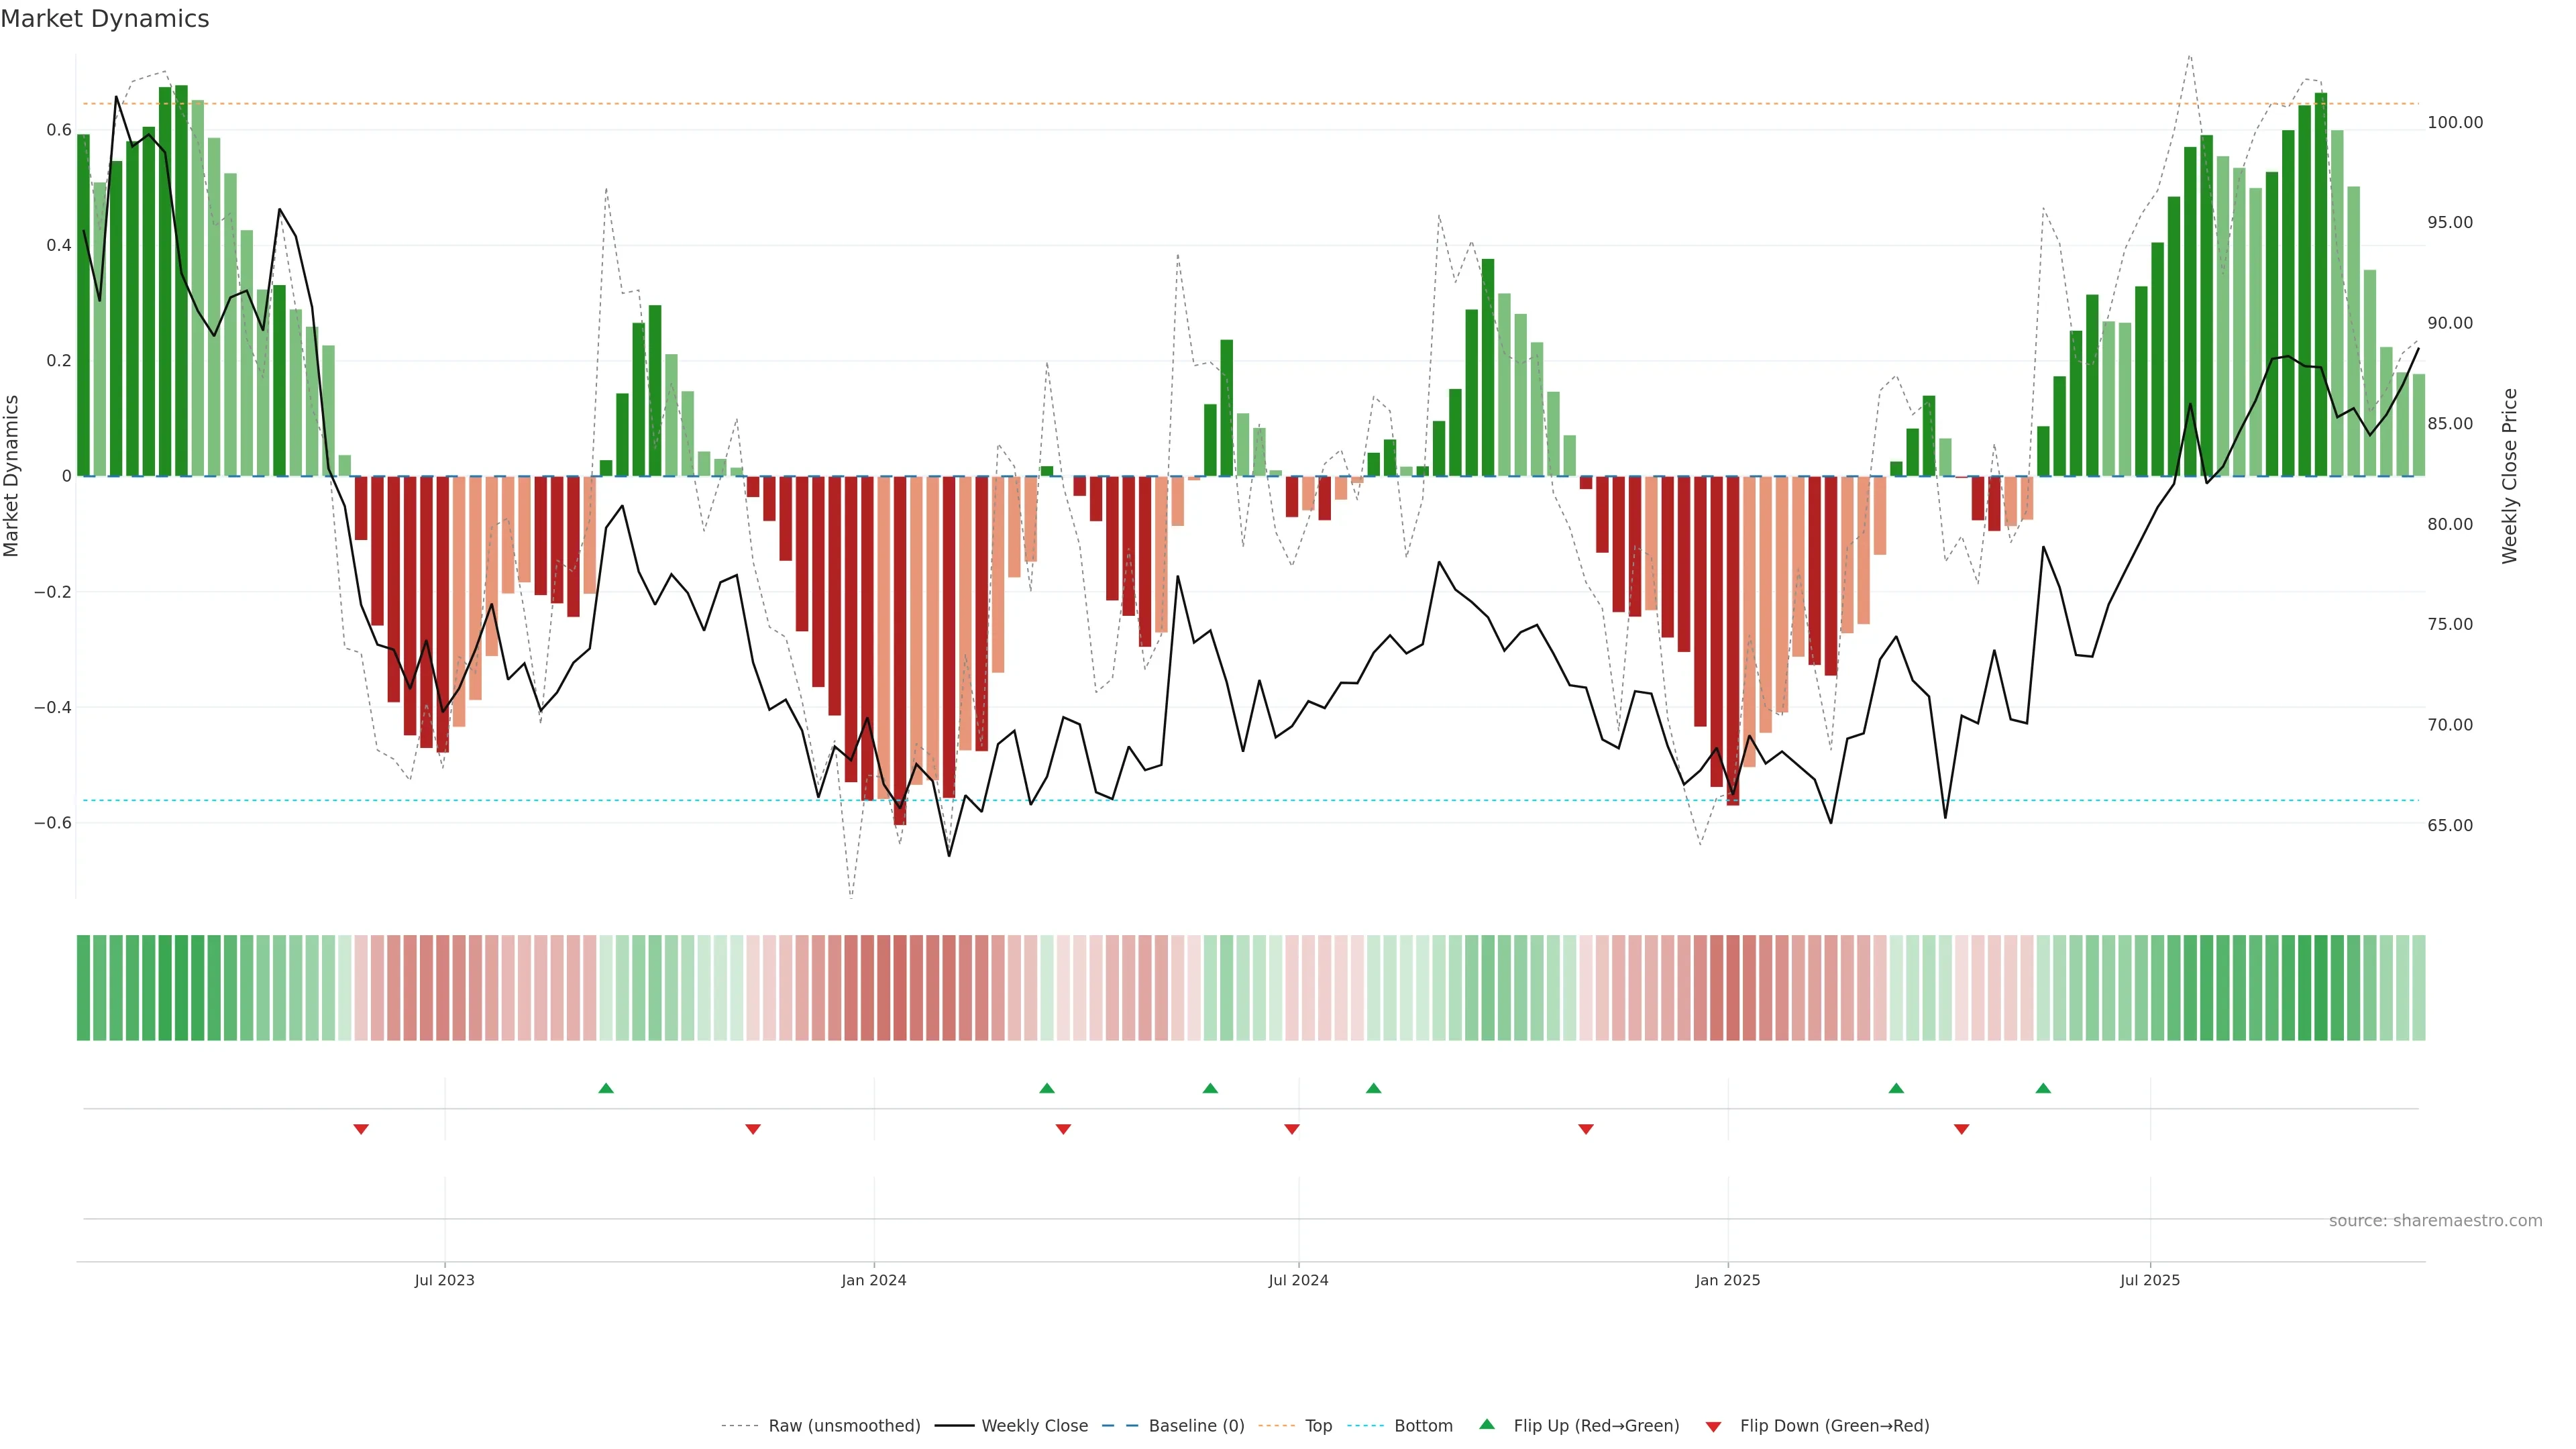This screenshot has height=1449, width=2576.
Task: Click the Weekly Close Price axis title
Action: coord(2509,476)
